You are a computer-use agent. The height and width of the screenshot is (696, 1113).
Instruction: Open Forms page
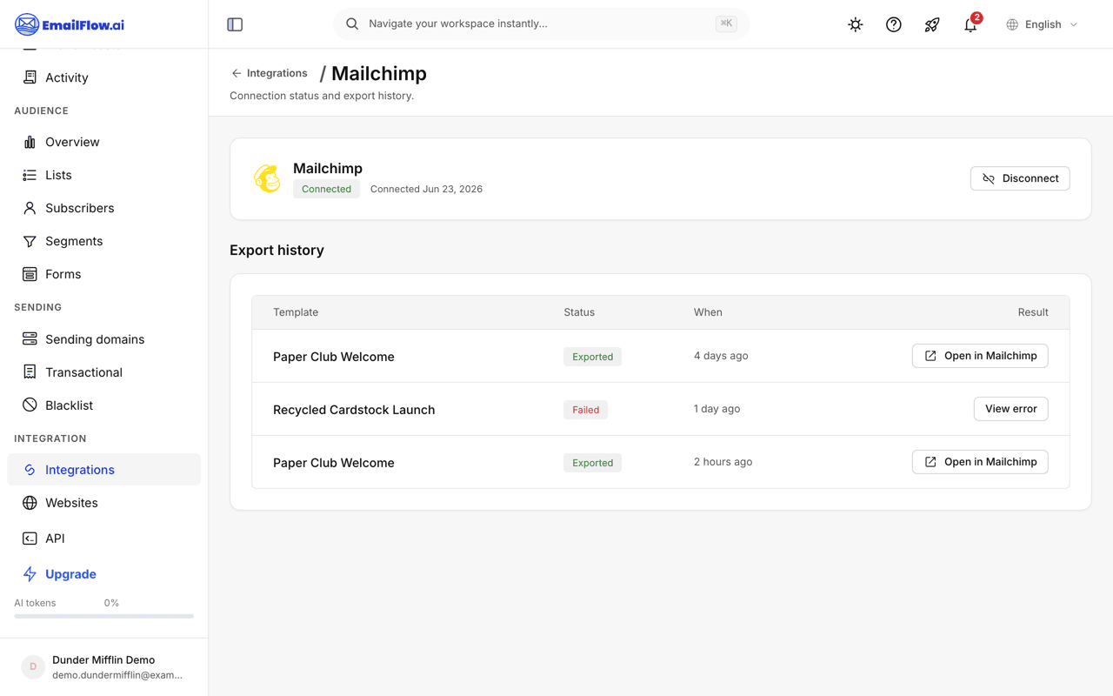pos(103,274)
